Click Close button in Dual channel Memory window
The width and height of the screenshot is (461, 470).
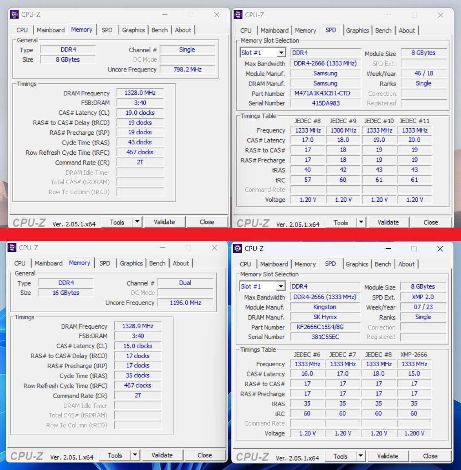coord(204,455)
